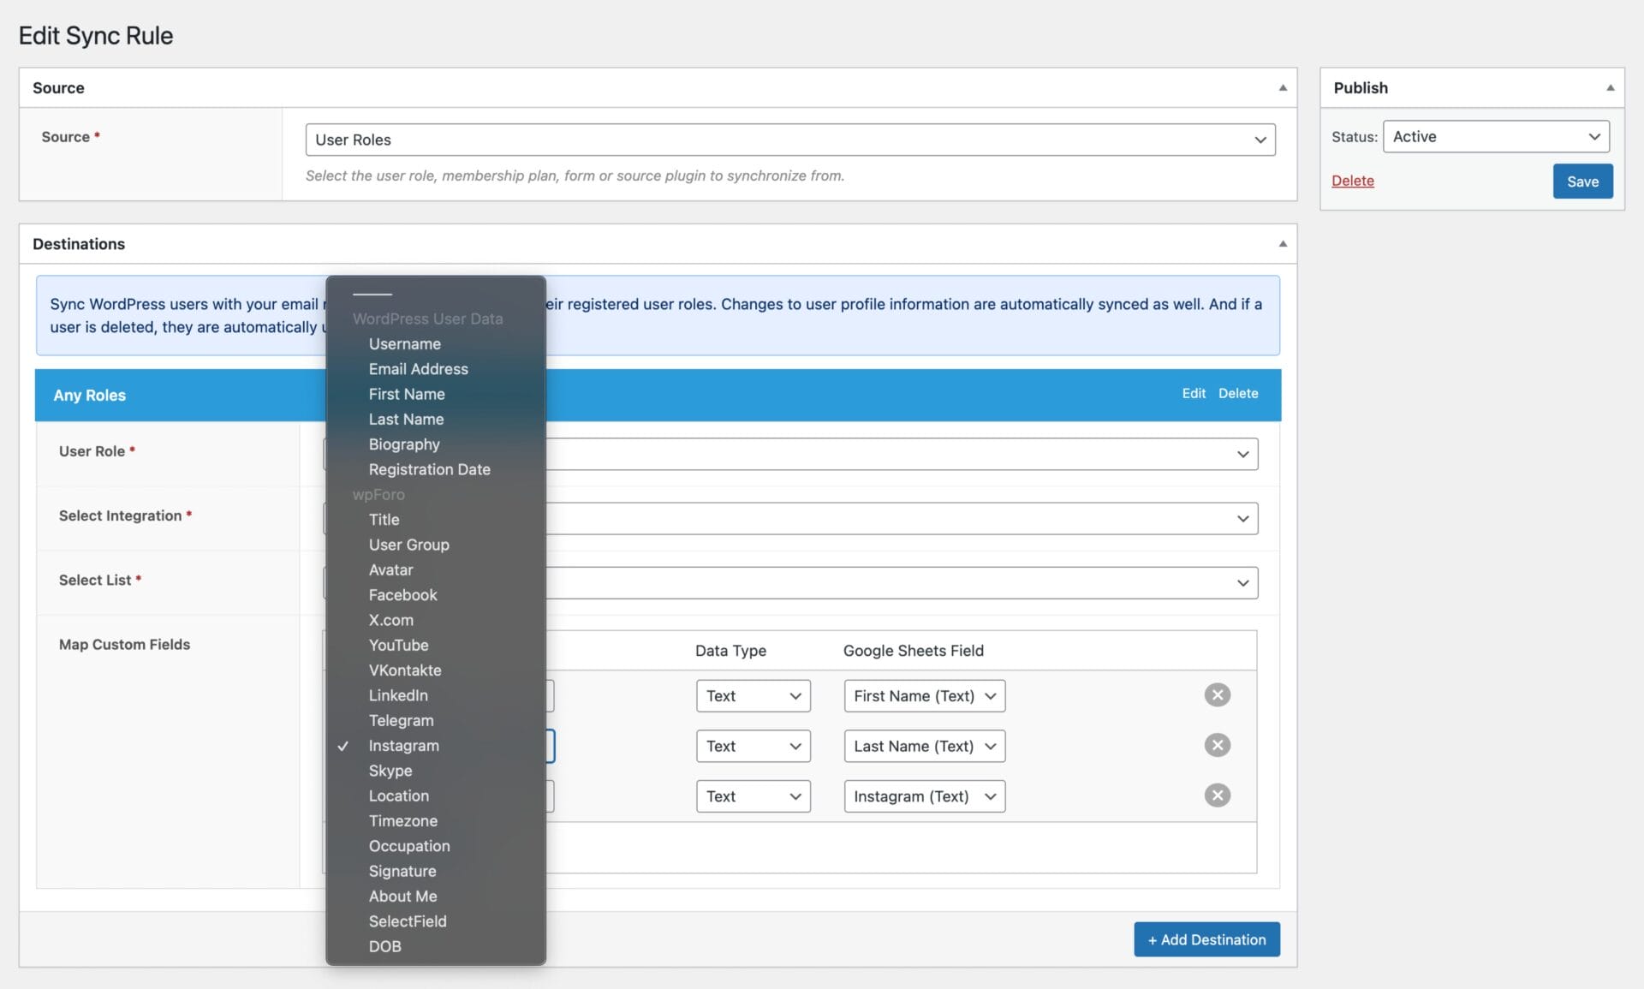Click the Add Destination button
This screenshot has width=1644, height=989.
pos(1206,939)
